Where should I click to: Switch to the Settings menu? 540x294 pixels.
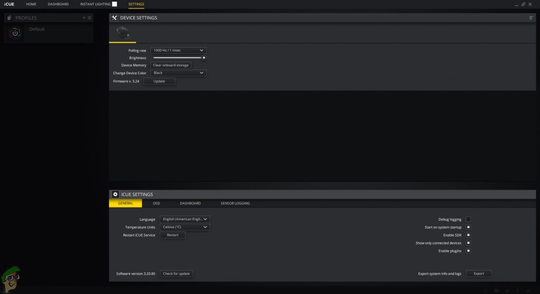[136, 4]
